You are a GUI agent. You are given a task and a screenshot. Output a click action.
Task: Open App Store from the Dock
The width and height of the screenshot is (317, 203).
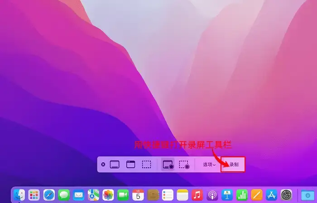[x=271, y=195]
